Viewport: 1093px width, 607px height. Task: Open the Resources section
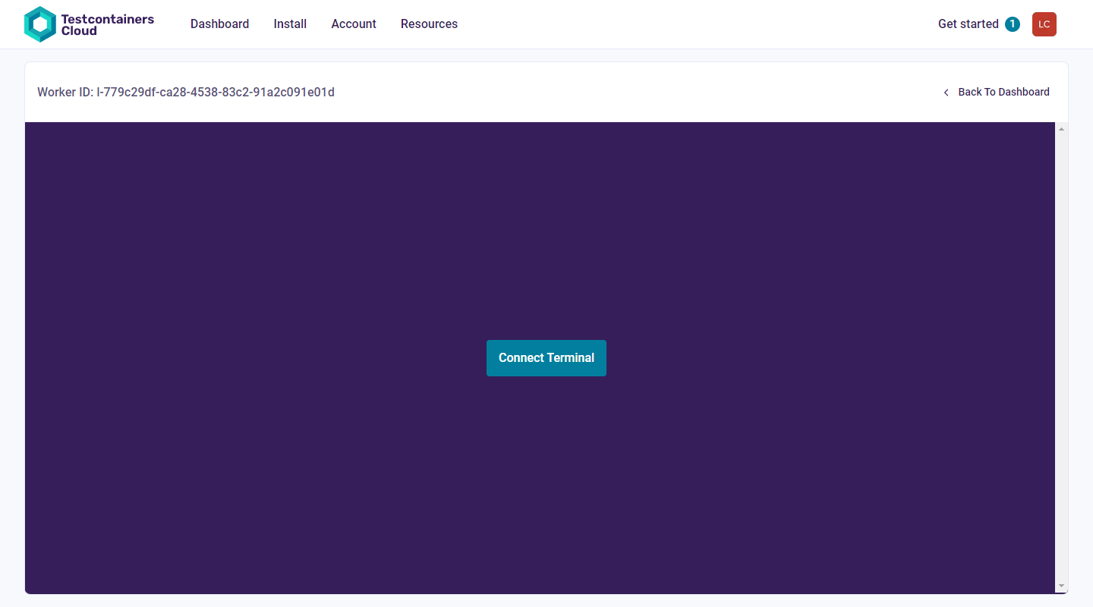pyautogui.click(x=429, y=24)
